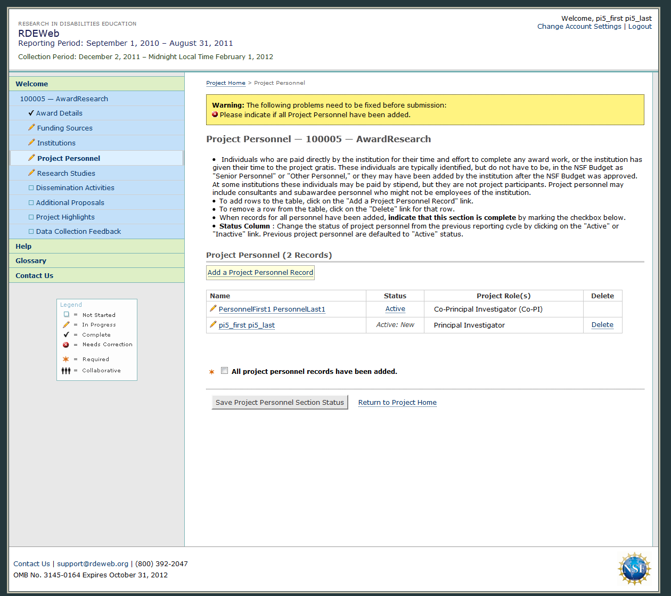Open the Help section in the sidebar
The image size is (671, 596).
click(23, 246)
